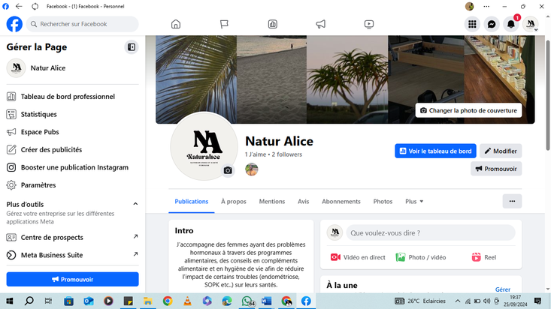Viewport: 551px width, 309px height.
Task: Open the Video icon in top navigation
Action: (369, 24)
